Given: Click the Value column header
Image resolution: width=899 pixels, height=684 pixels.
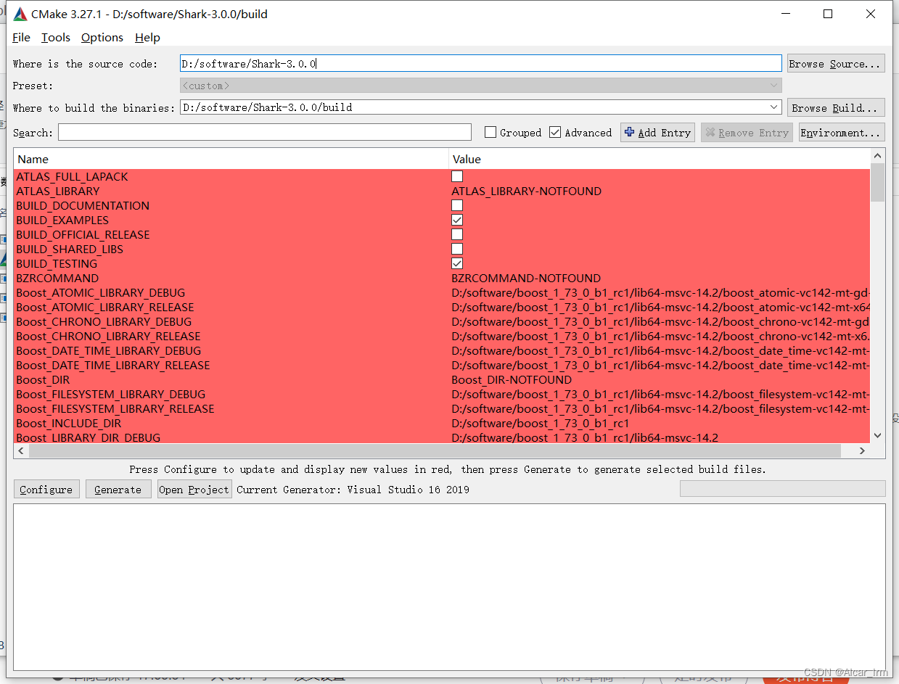Looking at the screenshot, I should pos(659,159).
